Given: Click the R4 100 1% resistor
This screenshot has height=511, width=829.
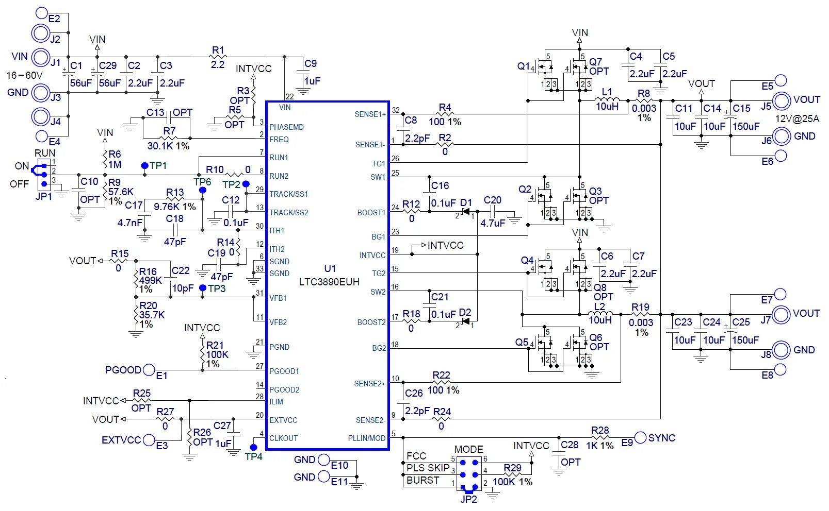Looking at the screenshot, I should [445, 114].
